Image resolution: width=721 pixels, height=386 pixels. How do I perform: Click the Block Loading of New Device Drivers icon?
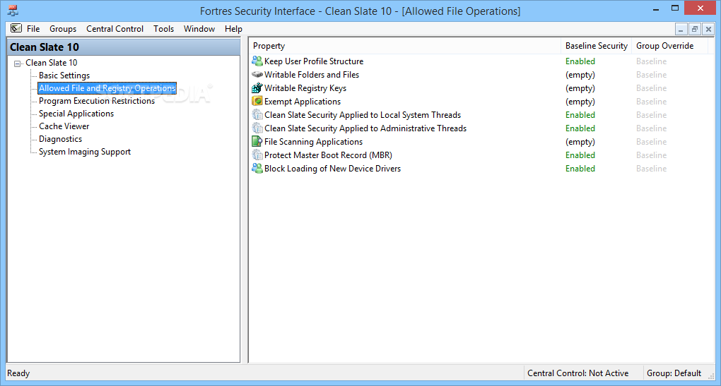pos(257,169)
